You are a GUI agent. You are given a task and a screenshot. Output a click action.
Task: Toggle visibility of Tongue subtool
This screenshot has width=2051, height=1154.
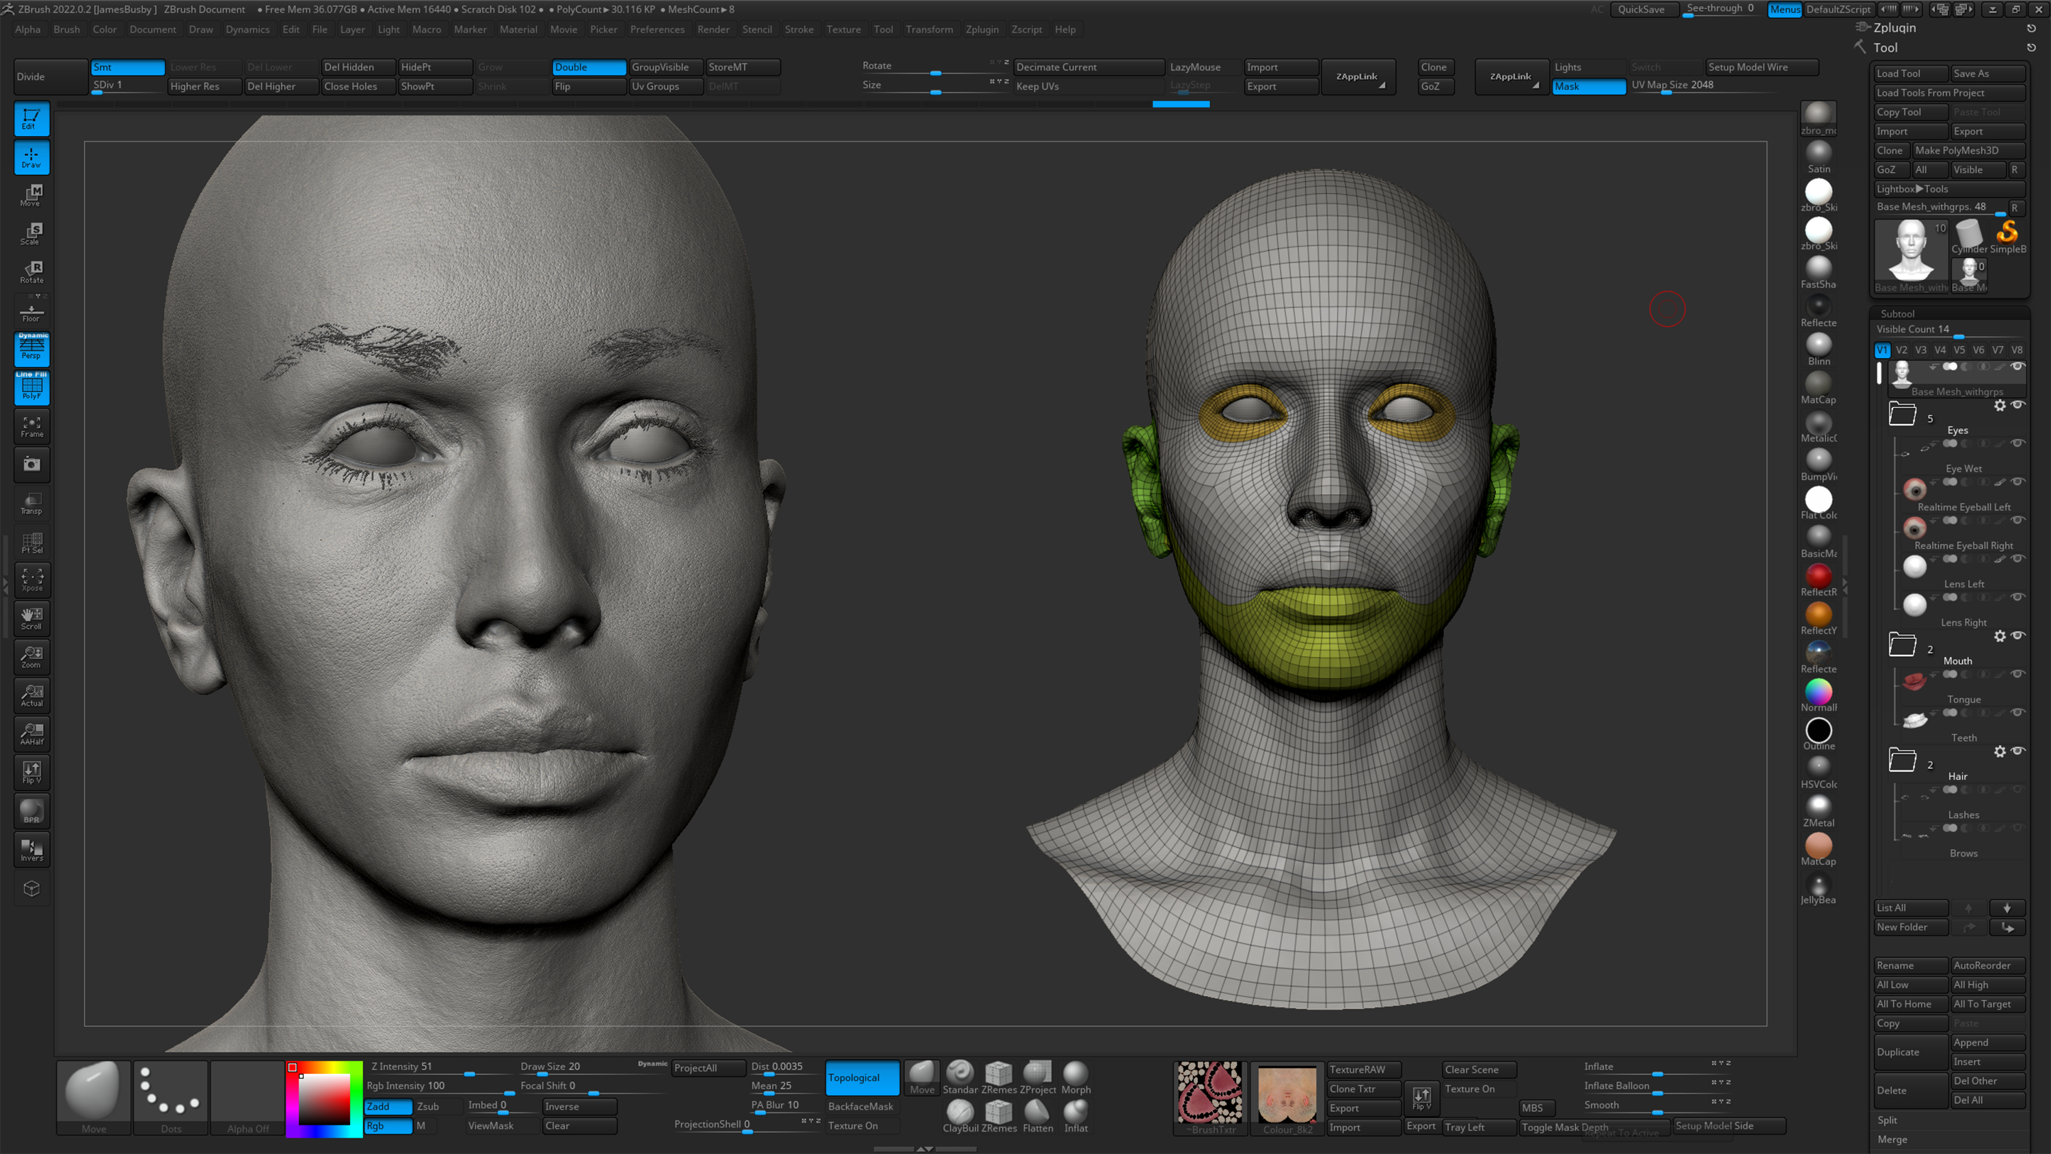[2017, 675]
